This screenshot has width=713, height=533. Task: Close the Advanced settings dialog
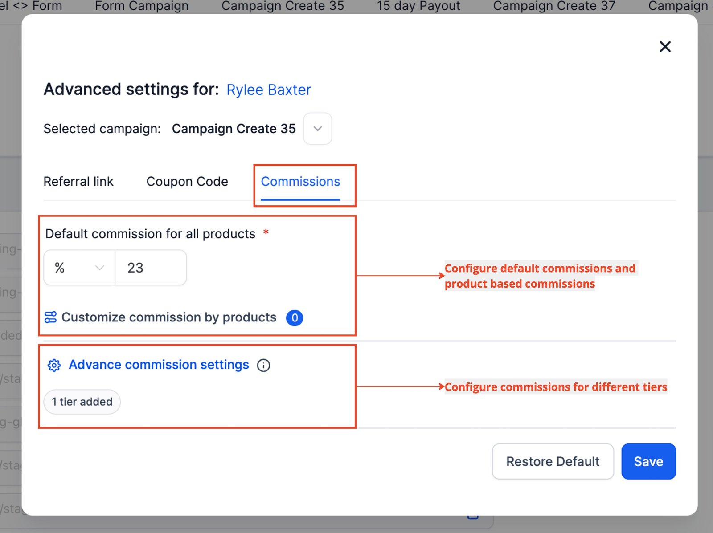click(664, 47)
